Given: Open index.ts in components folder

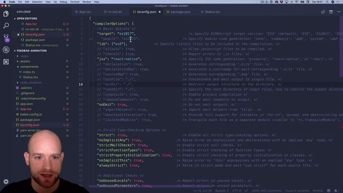Looking at the screenshot, I should 28,72.
